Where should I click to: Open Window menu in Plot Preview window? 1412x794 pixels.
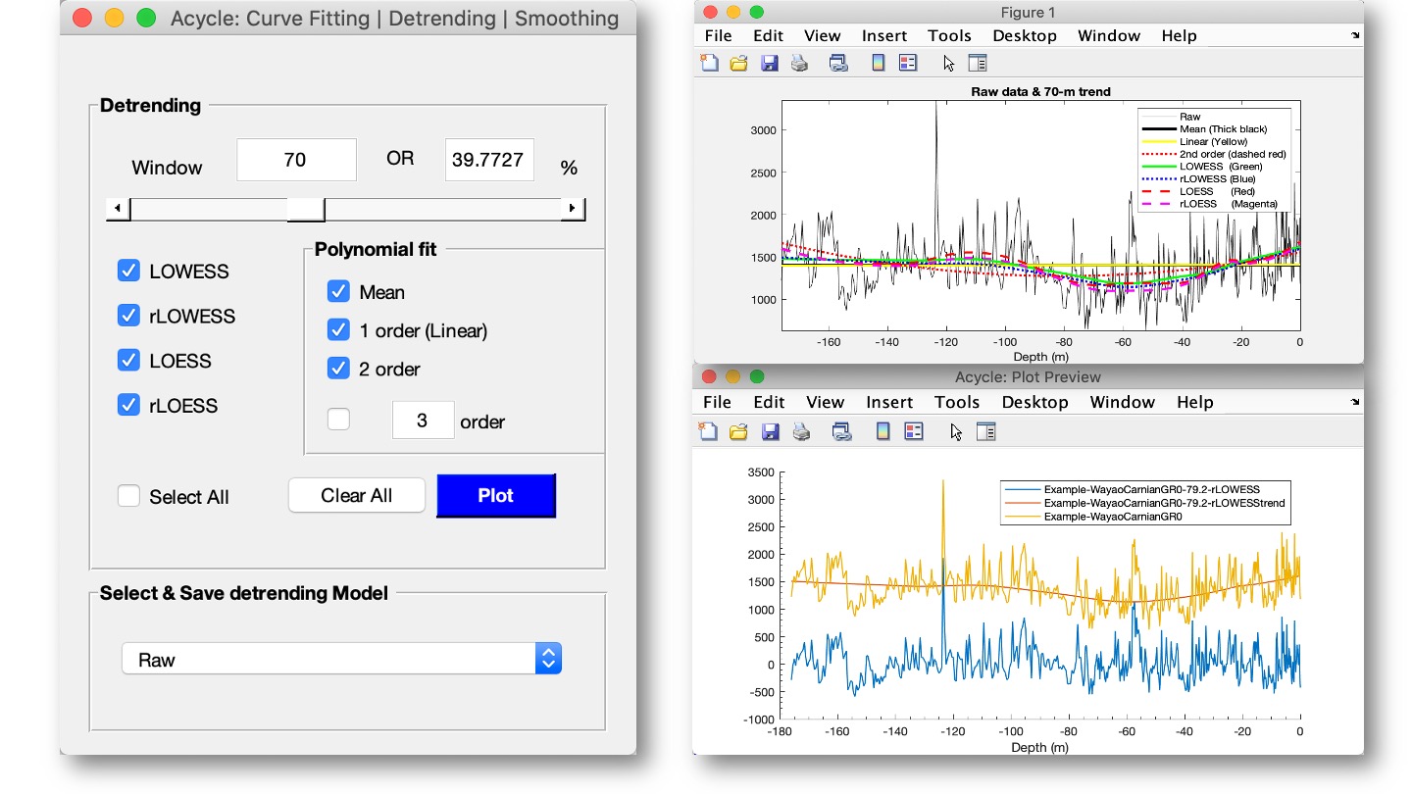[x=1123, y=402]
